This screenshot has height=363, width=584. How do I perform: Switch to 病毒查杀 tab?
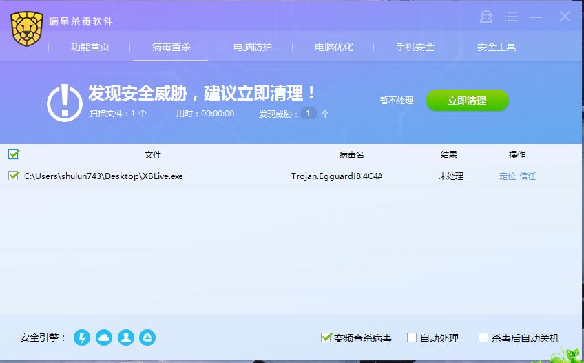tap(171, 47)
